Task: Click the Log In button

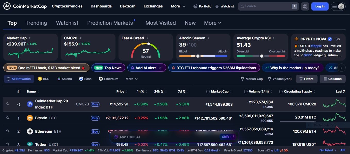Action: pos(320,6)
